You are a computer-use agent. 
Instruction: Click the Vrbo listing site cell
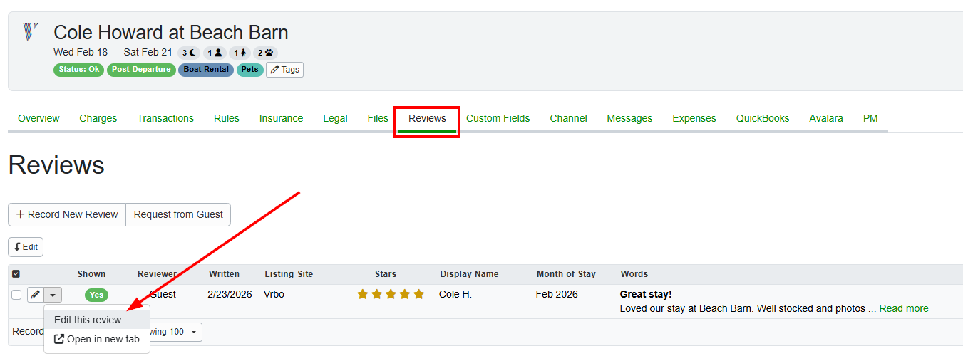(x=274, y=294)
